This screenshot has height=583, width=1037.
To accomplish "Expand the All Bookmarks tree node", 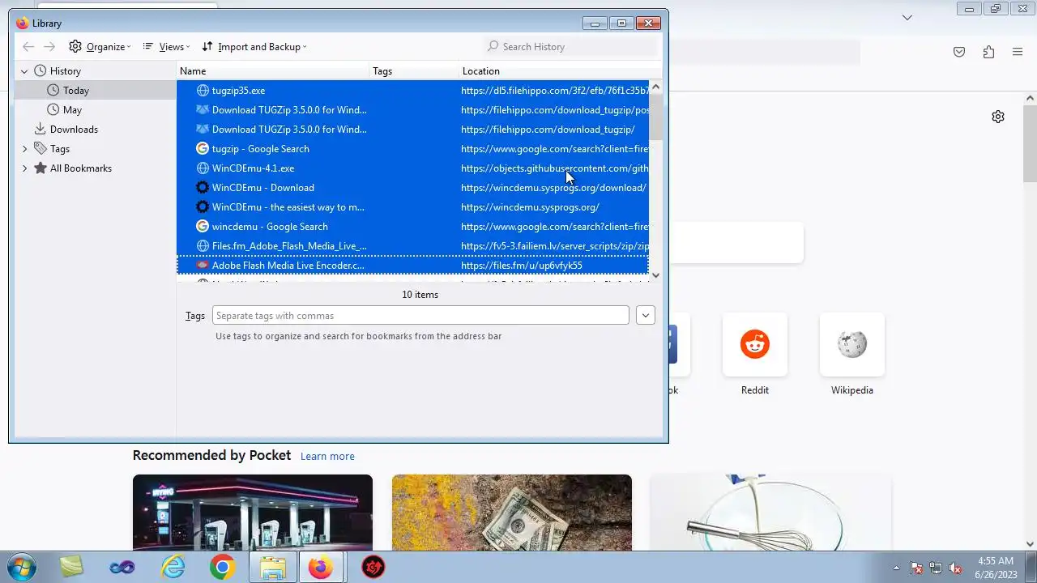I will [24, 168].
